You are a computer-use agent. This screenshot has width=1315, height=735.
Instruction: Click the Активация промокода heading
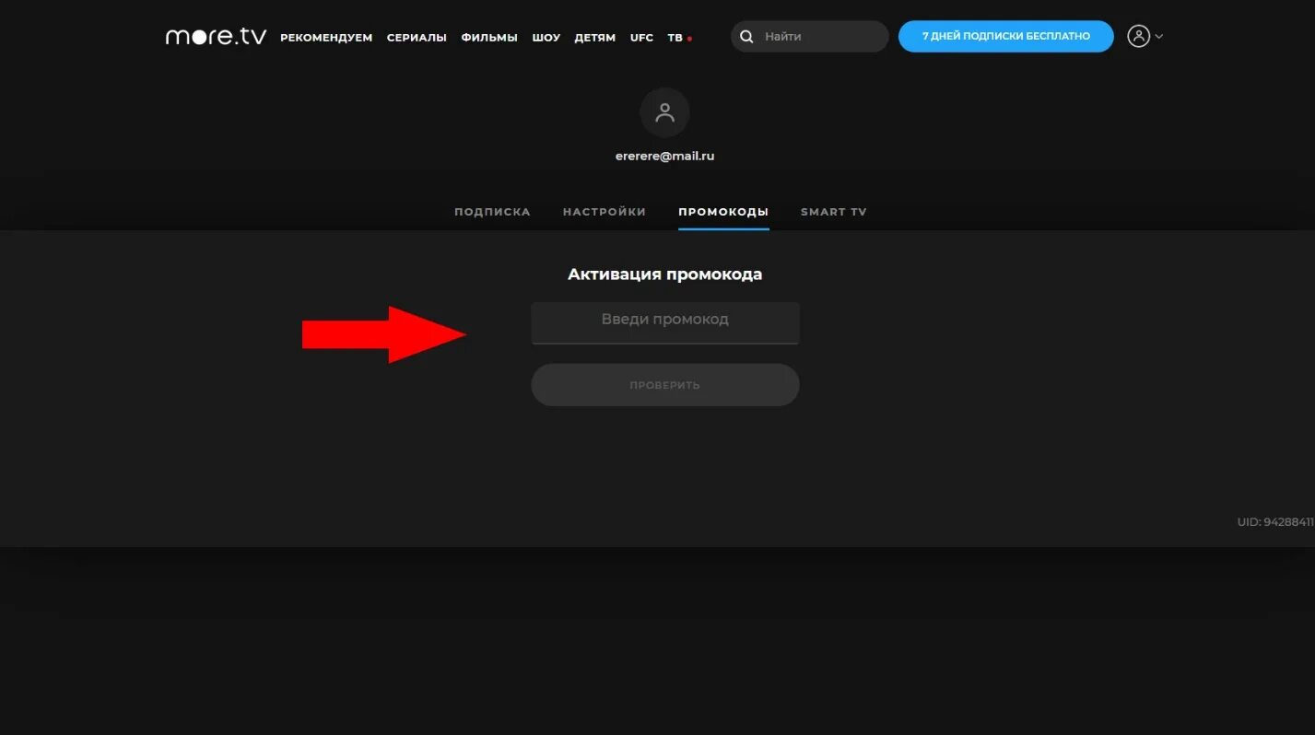(x=665, y=274)
